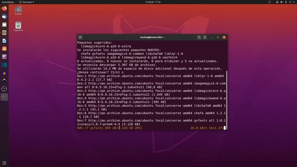
Task: Click the terminal vertical scrollbar
Action: click(227, 100)
